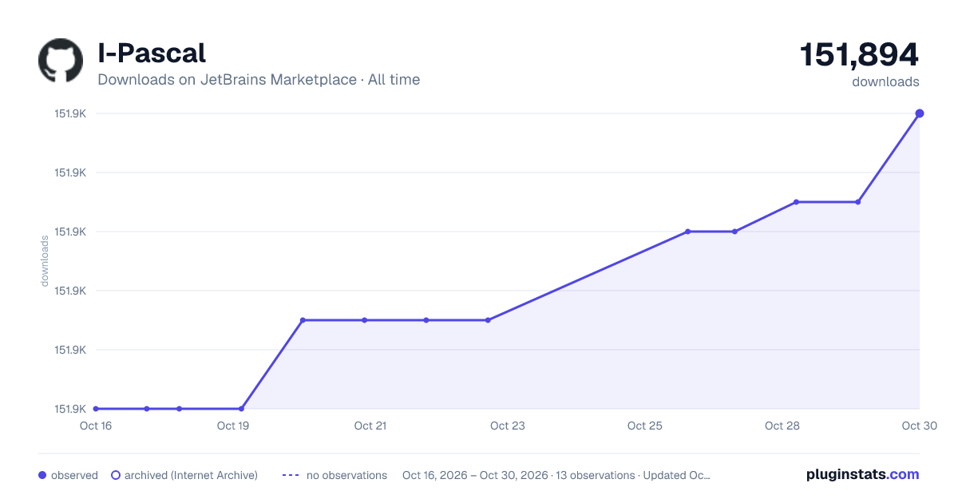Click the first data point after Oct 19
The width and height of the screenshot is (958, 503).
coord(303,320)
